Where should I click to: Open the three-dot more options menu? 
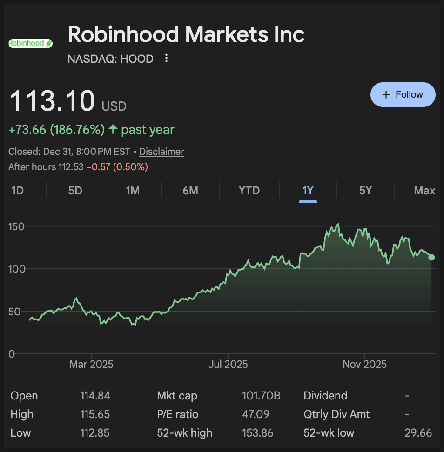pyautogui.click(x=166, y=59)
